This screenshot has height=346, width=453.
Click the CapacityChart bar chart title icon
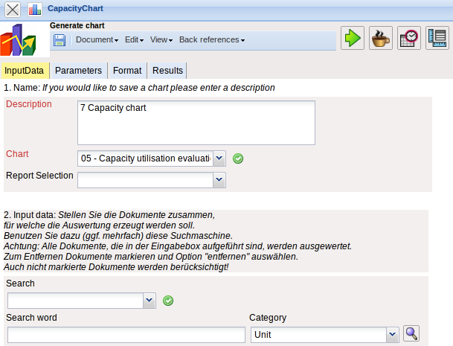(x=36, y=10)
